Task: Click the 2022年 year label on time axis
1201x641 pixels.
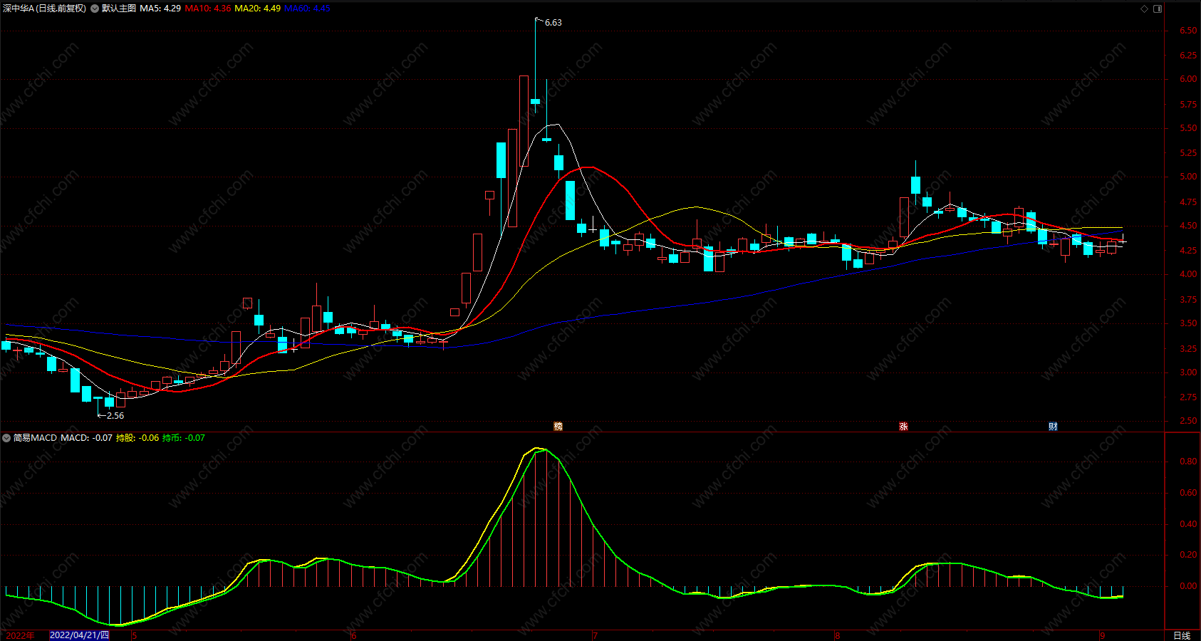Action: [x=20, y=635]
